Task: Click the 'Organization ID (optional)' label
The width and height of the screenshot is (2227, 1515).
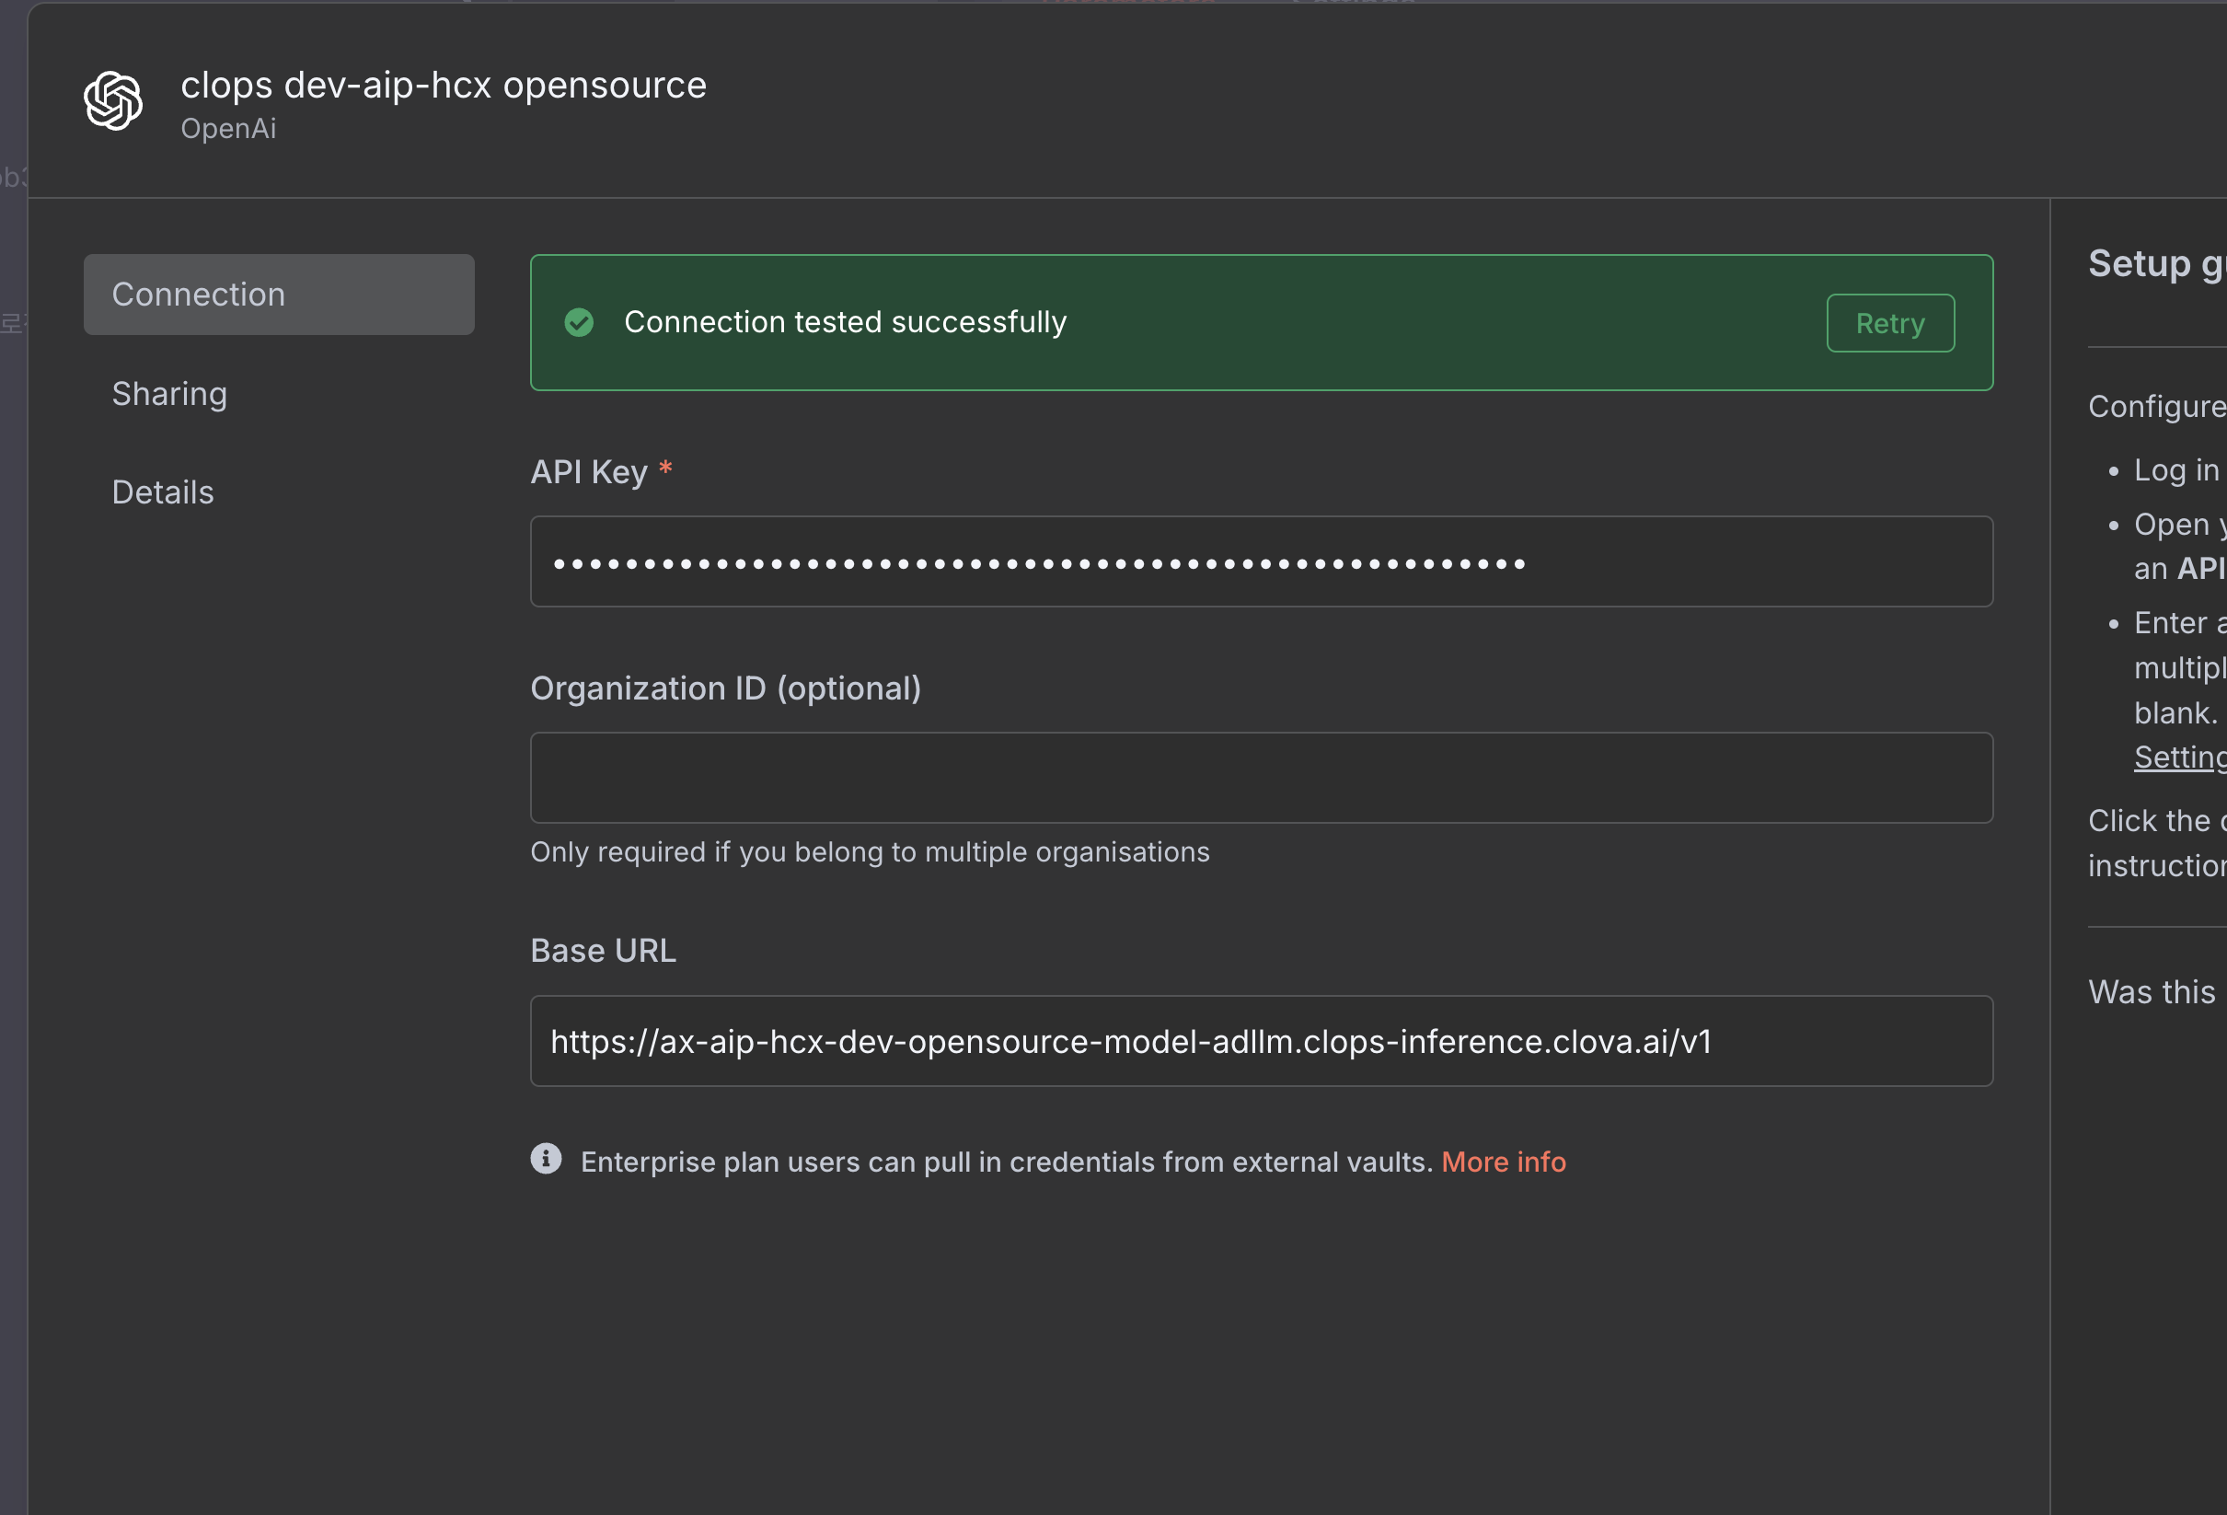Action: tap(725, 688)
